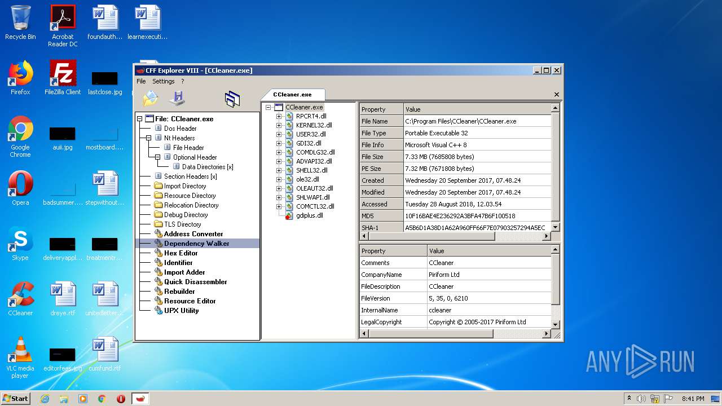Launch Address Converter tool
722x406 pixels.
coord(193,234)
